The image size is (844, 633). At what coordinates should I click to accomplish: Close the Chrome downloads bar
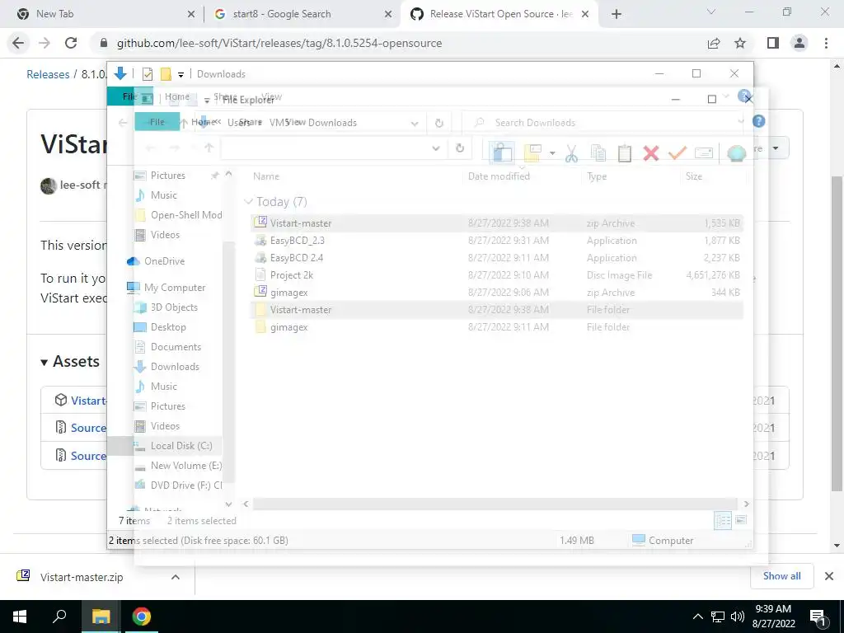[829, 576]
